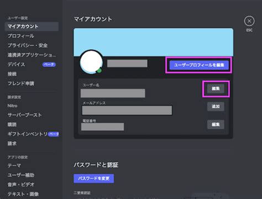The width and height of the screenshot is (262, 199).
Task: Close settings with the ESC X icon
Action: tap(249, 21)
